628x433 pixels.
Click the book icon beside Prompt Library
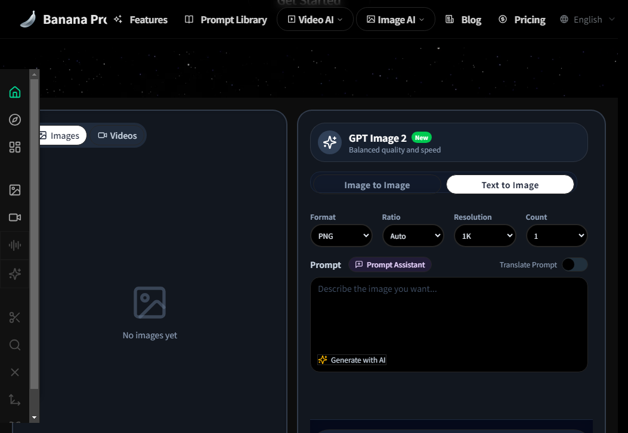click(x=189, y=19)
